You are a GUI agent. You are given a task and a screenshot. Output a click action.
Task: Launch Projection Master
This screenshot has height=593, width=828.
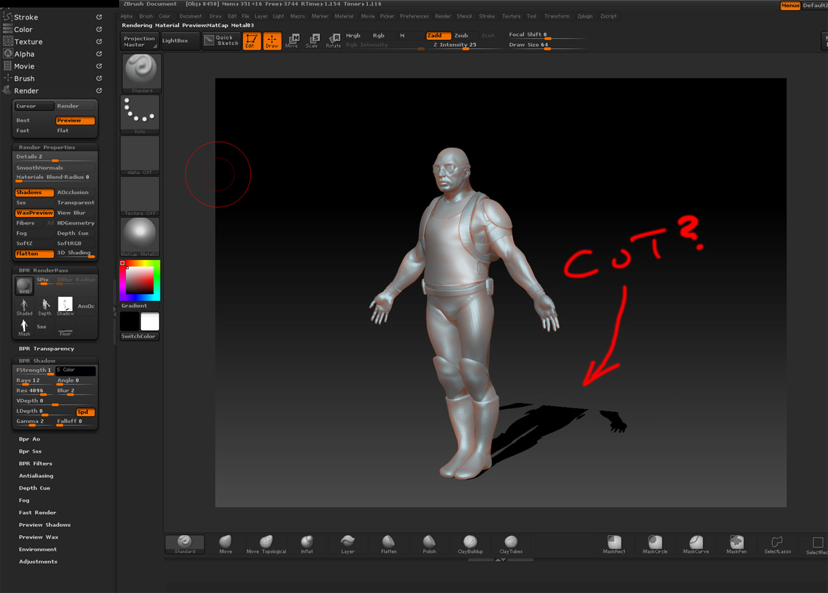coord(139,41)
